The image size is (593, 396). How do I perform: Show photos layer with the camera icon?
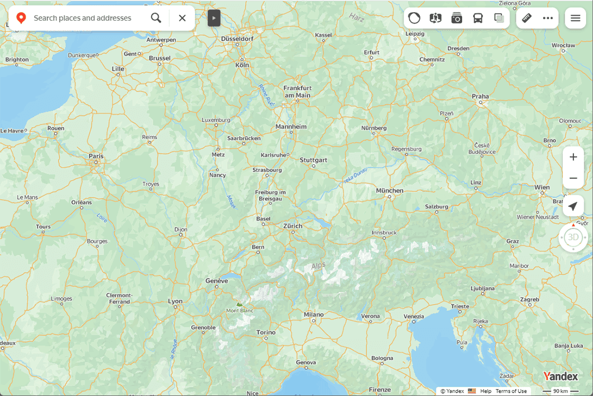click(456, 18)
